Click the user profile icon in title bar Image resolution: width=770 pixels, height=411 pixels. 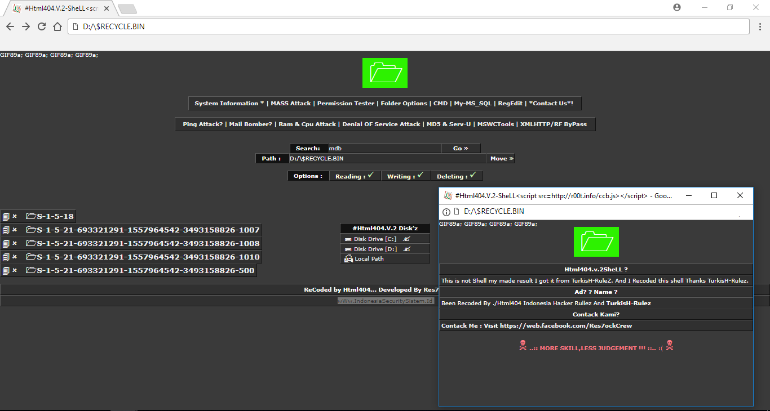[677, 7]
